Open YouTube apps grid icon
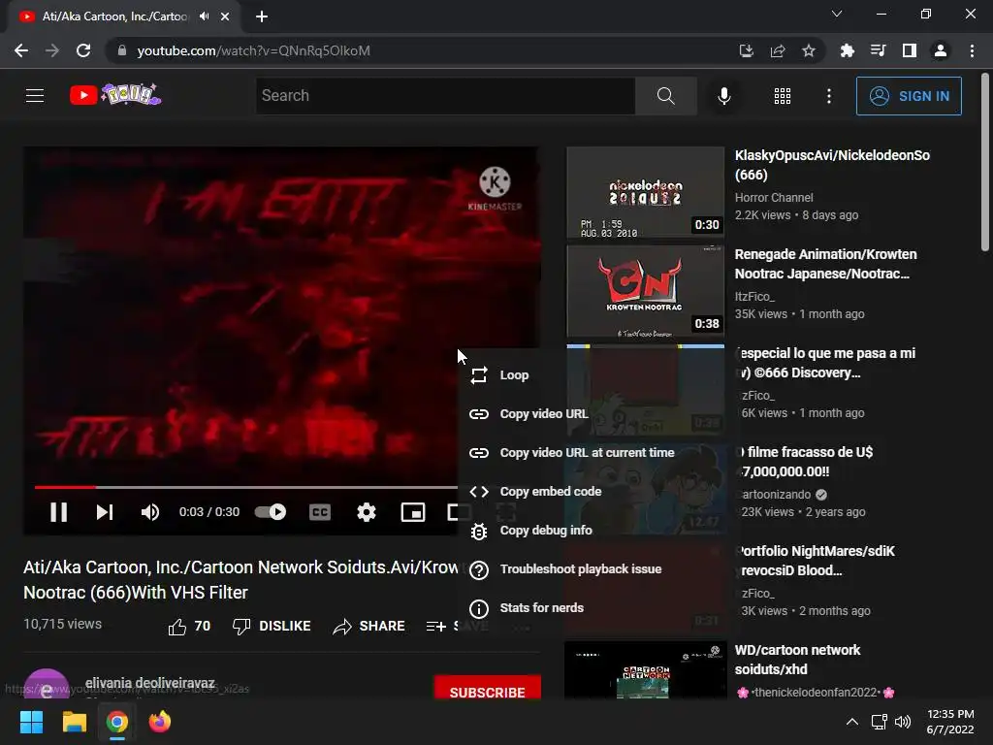Viewport: 993px width, 745px height. (783, 96)
